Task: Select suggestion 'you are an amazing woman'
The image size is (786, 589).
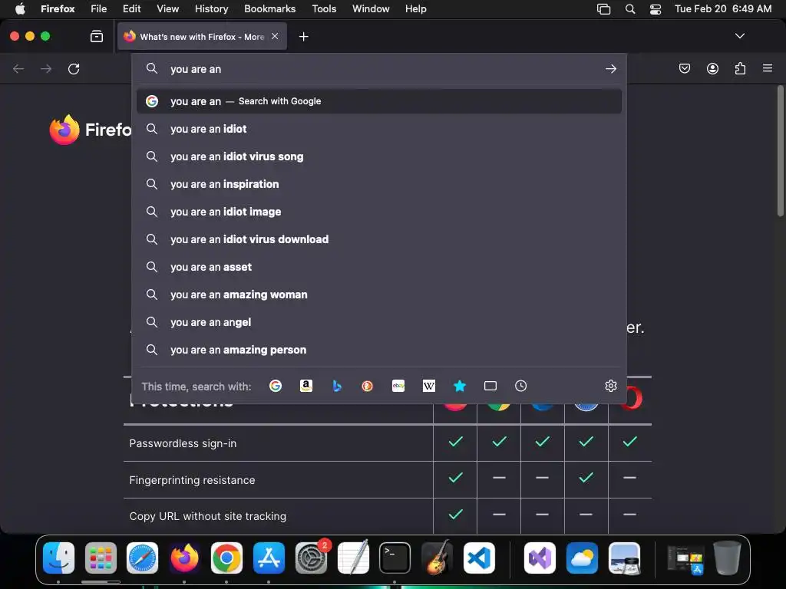Action: (x=379, y=294)
